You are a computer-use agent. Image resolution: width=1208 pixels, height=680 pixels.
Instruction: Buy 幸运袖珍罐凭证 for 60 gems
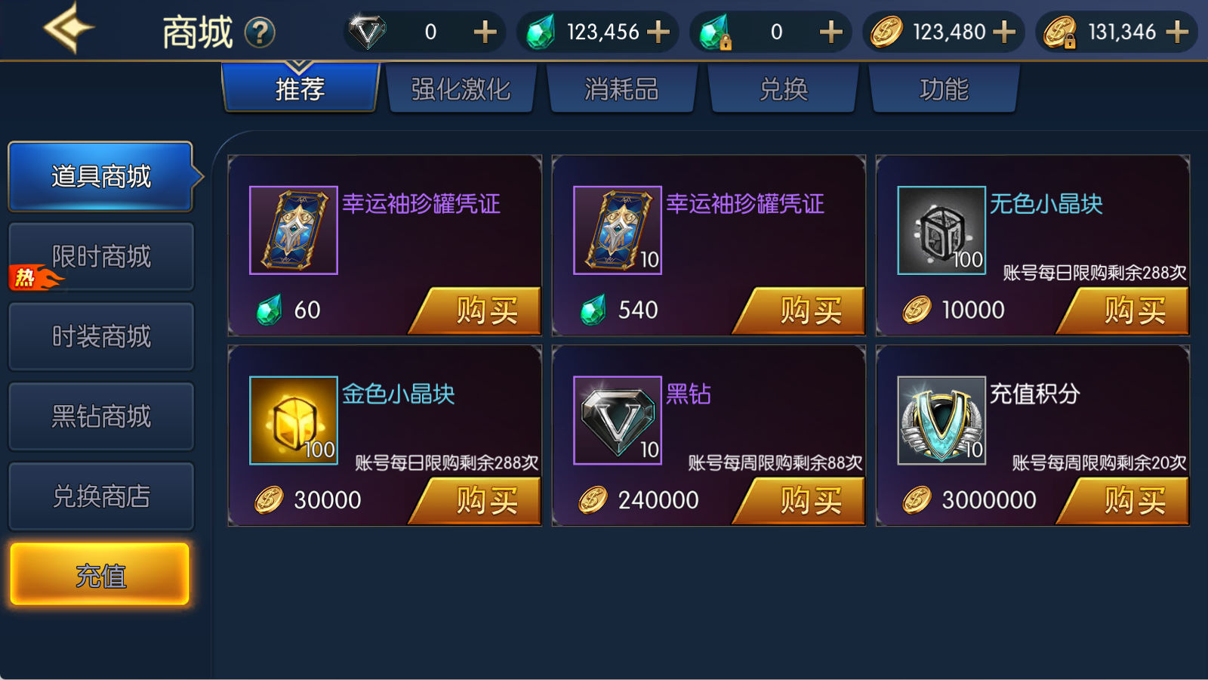click(476, 311)
